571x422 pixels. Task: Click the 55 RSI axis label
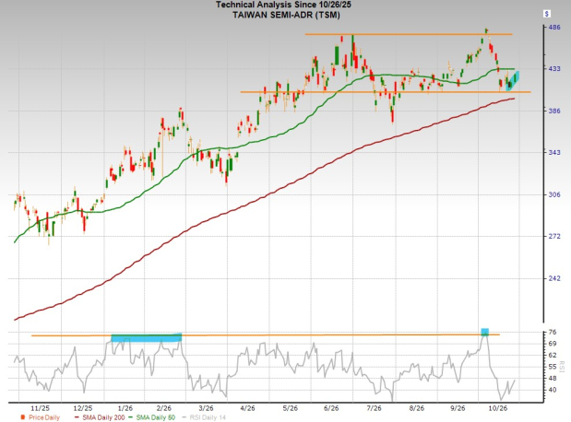pyautogui.click(x=553, y=367)
